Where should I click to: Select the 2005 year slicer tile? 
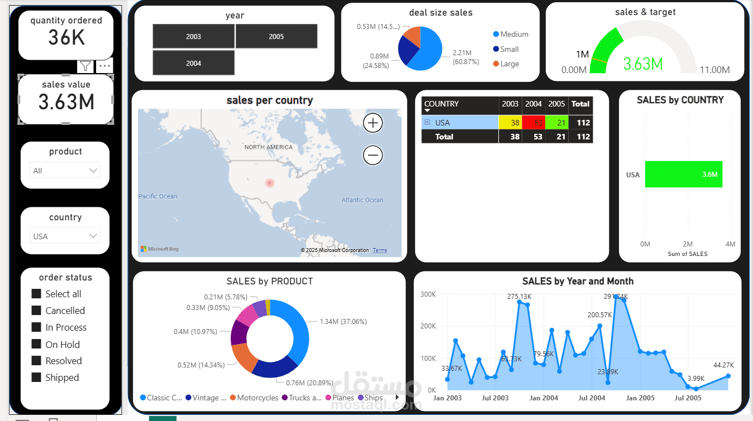277,36
